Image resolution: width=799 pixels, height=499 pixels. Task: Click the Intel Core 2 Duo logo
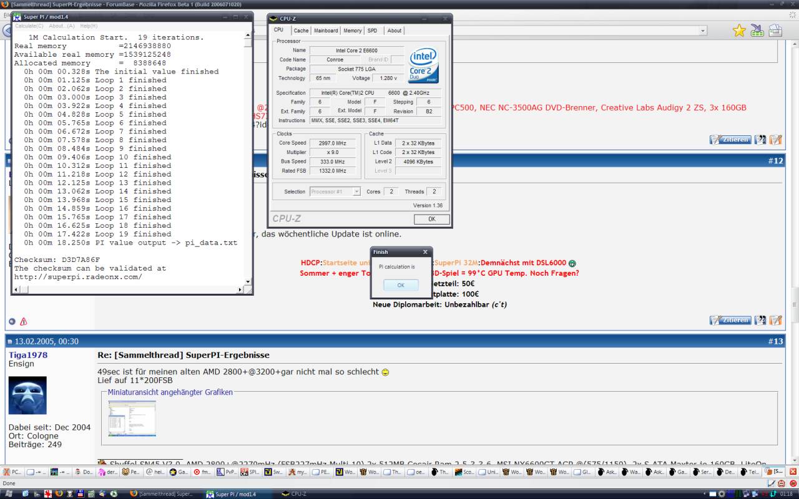(x=423, y=65)
